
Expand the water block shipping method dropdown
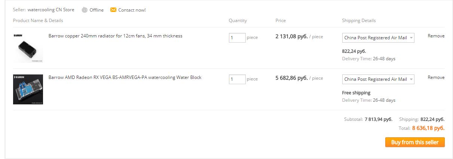pyautogui.click(x=378, y=79)
